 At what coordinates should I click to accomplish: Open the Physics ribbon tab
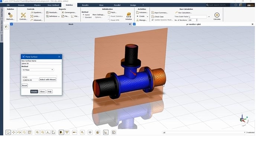click(x=37, y=5)
